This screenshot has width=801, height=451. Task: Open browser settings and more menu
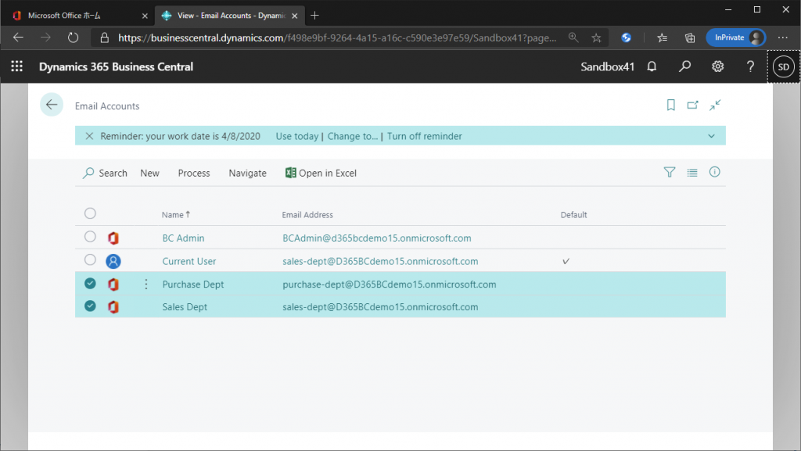coord(782,38)
